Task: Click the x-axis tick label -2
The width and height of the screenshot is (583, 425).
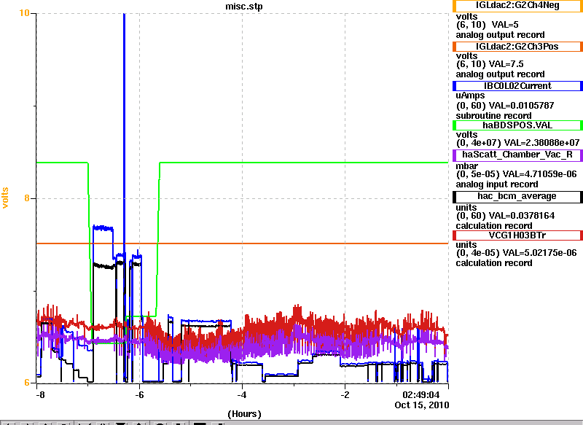Action: point(345,395)
